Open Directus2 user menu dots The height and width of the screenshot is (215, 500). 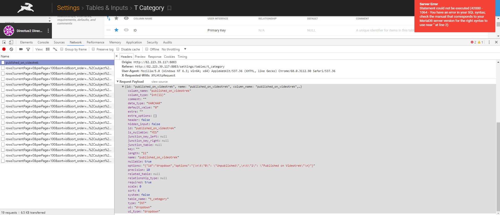48,31
